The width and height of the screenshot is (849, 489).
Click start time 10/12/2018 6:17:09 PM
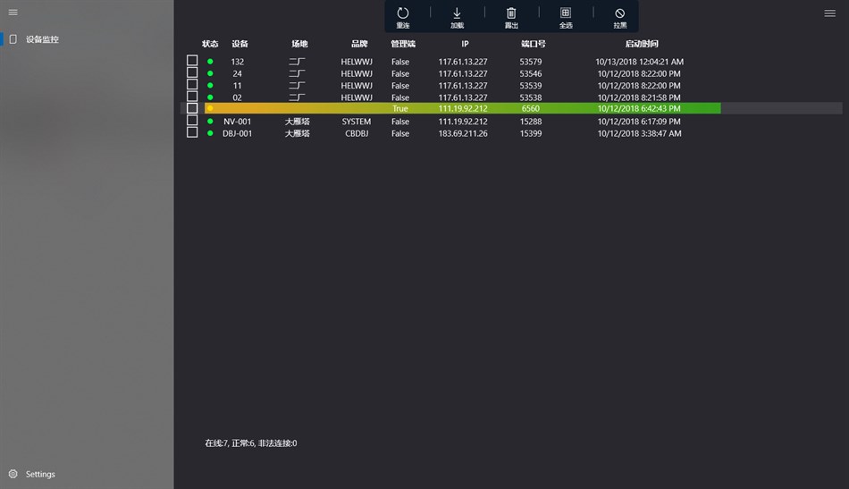tap(640, 122)
